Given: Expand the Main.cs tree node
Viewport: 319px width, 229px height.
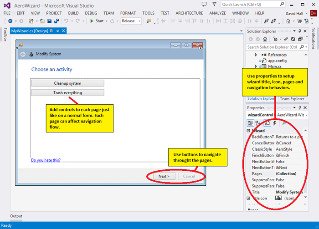Looking at the screenshot, I should point(256,66).
